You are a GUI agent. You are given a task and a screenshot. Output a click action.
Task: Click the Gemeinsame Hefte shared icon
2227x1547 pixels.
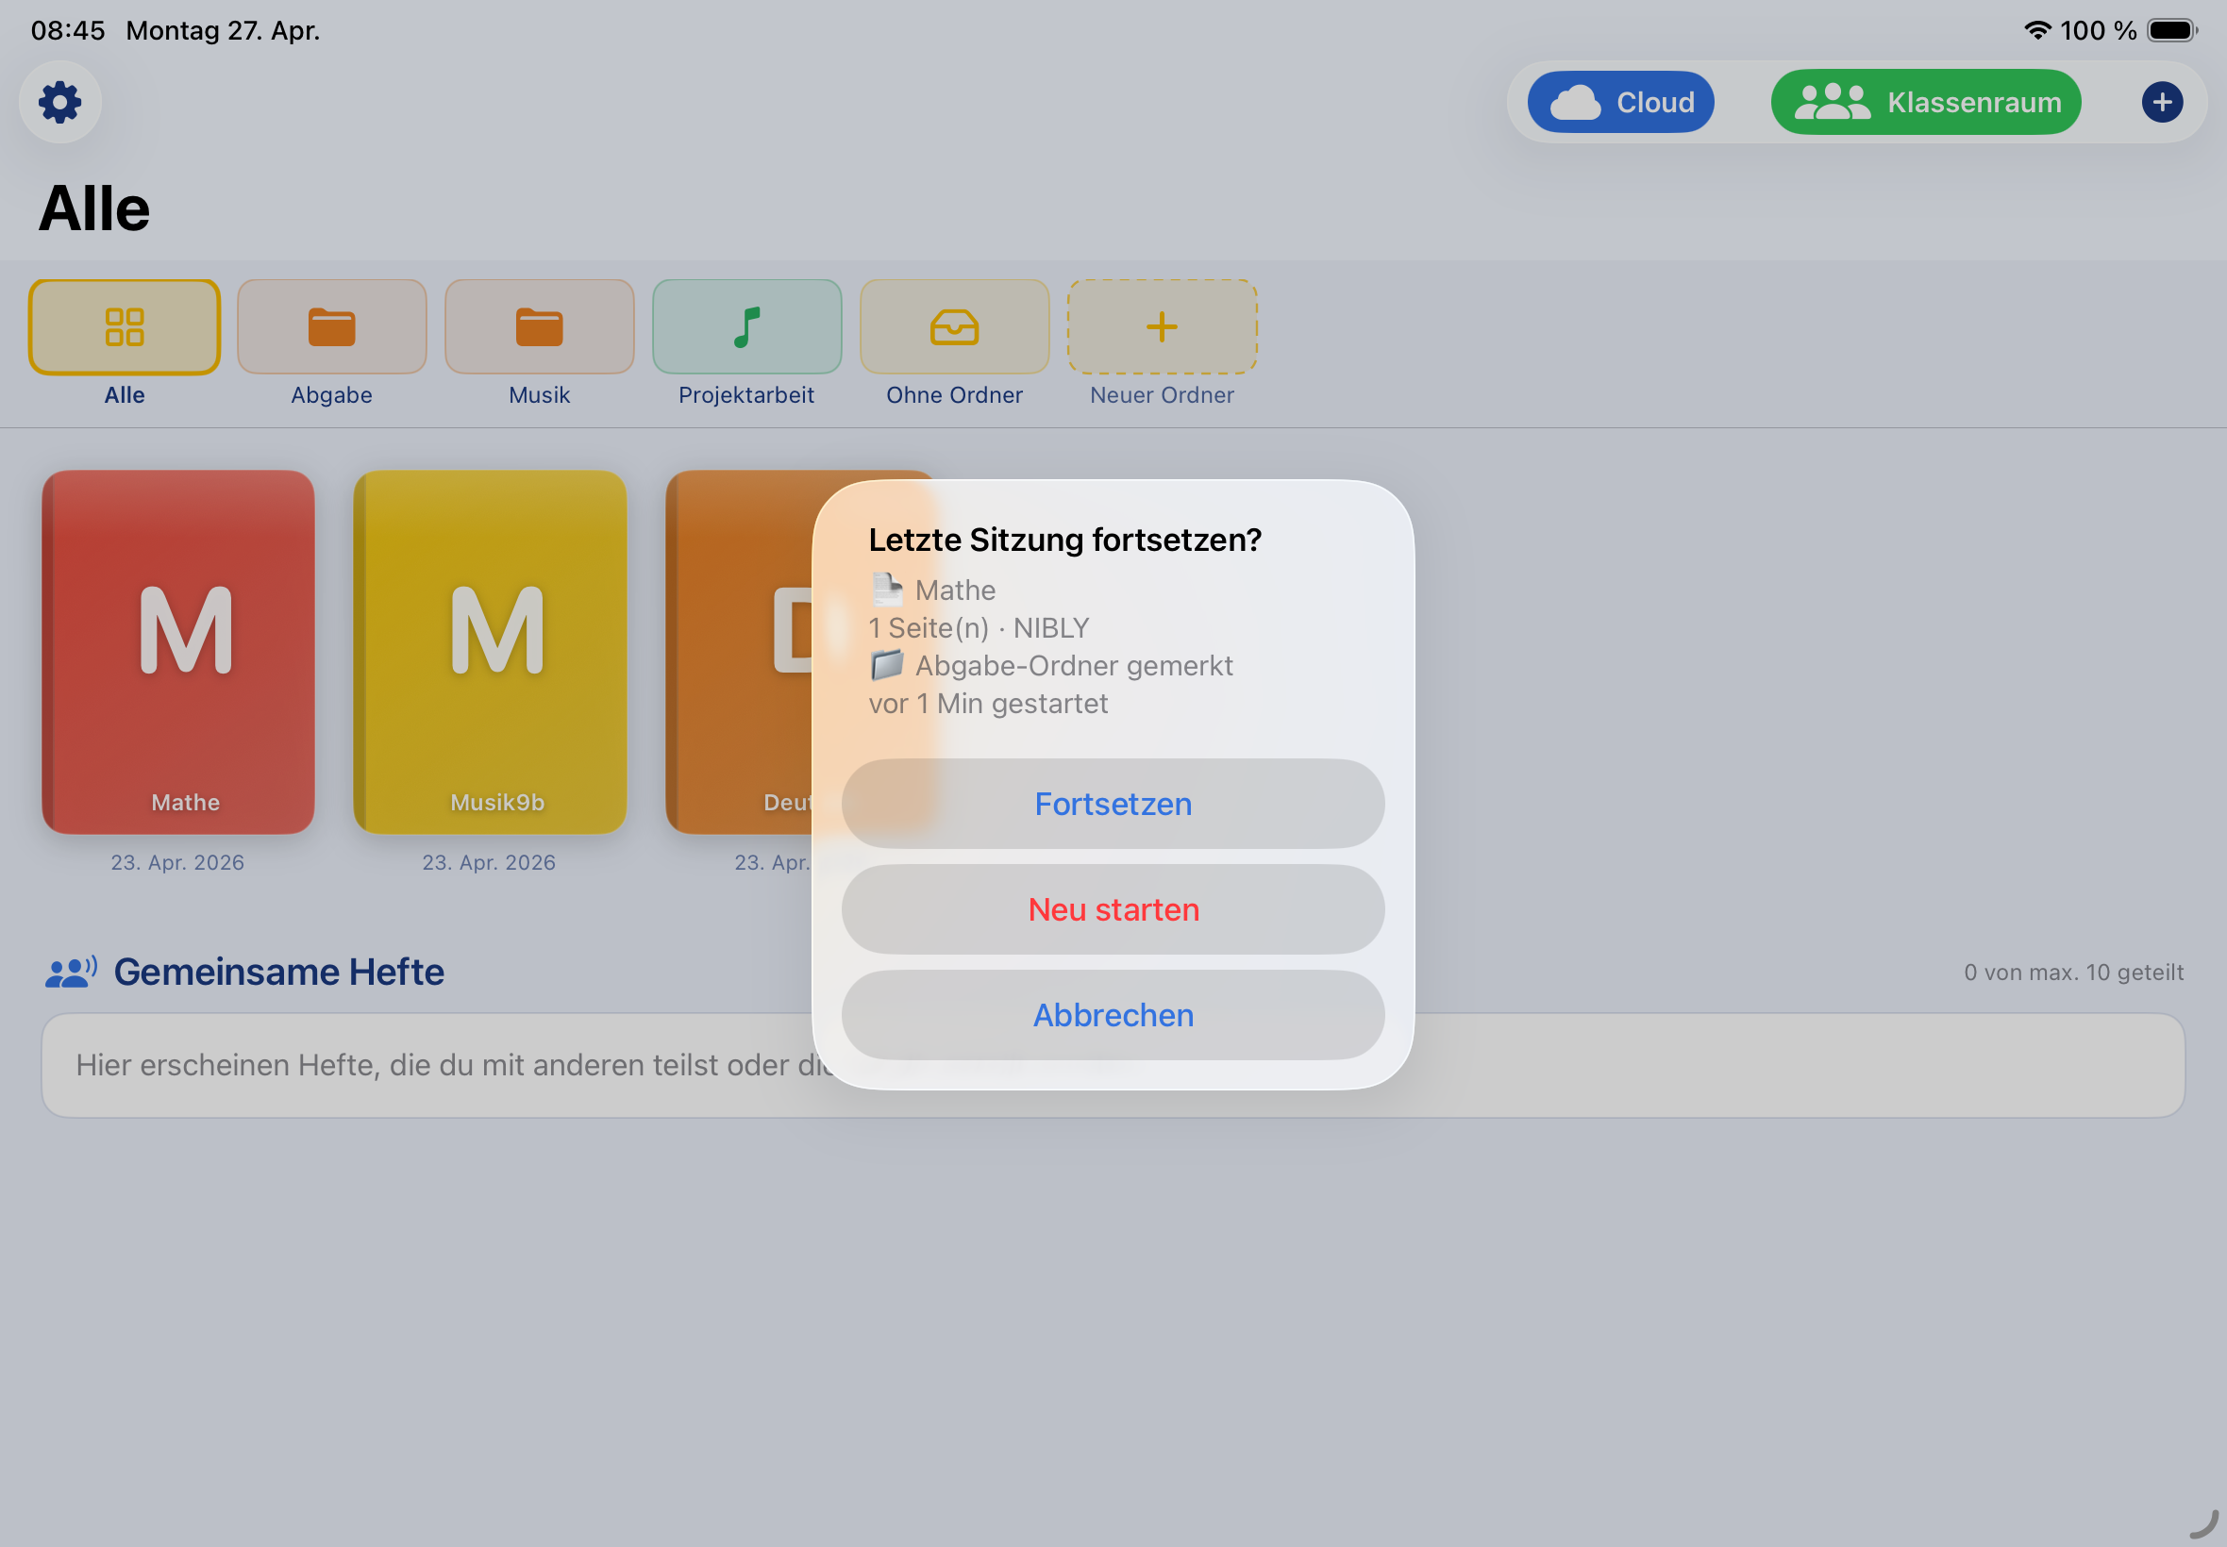pos(69,971)
